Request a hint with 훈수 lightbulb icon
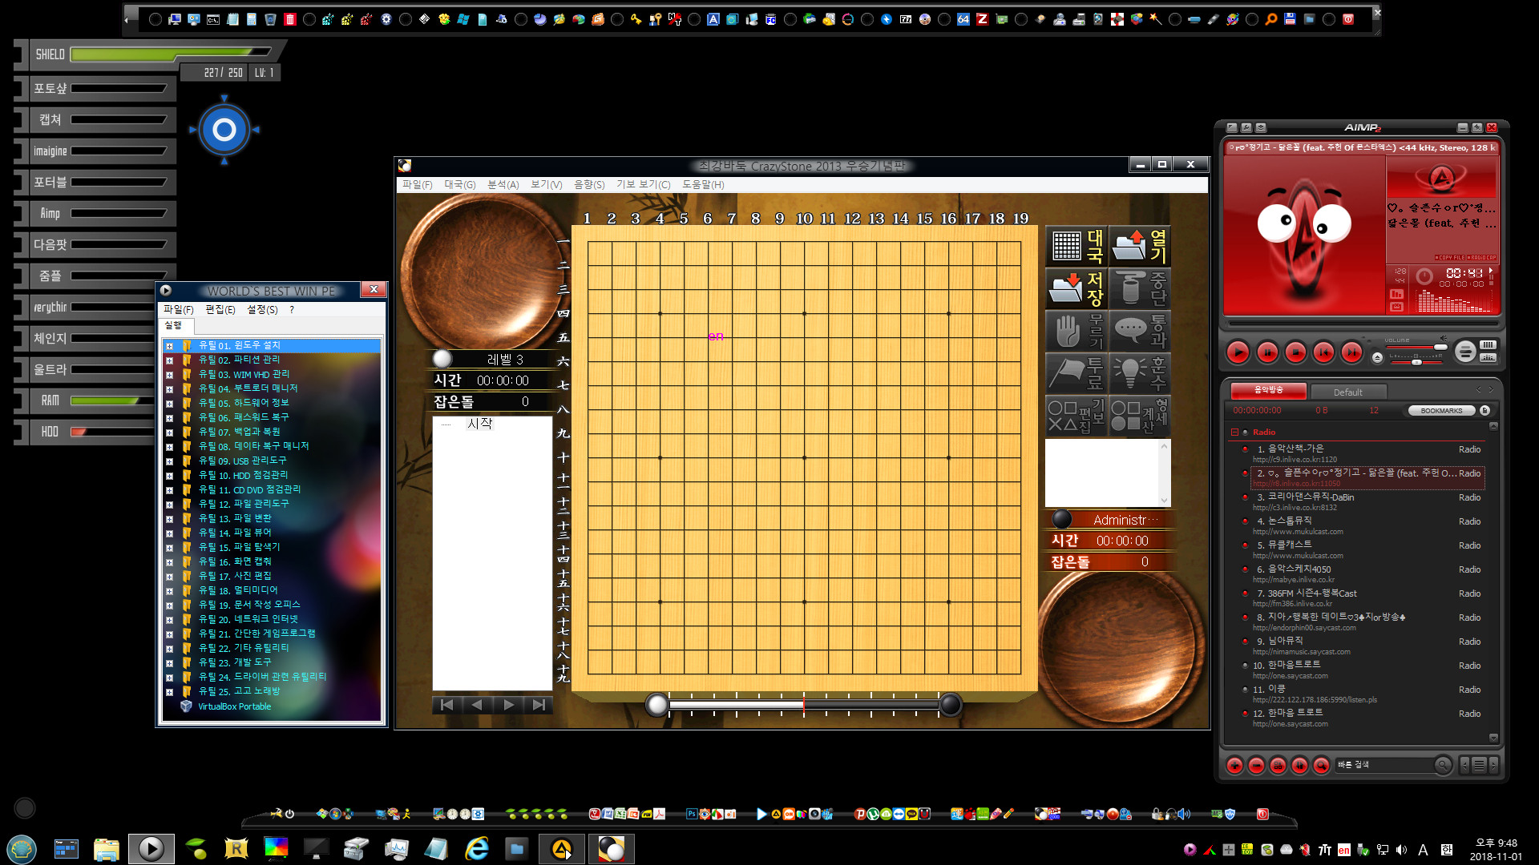Screen dimensions: 1539x865 [x=1139, y=373]
